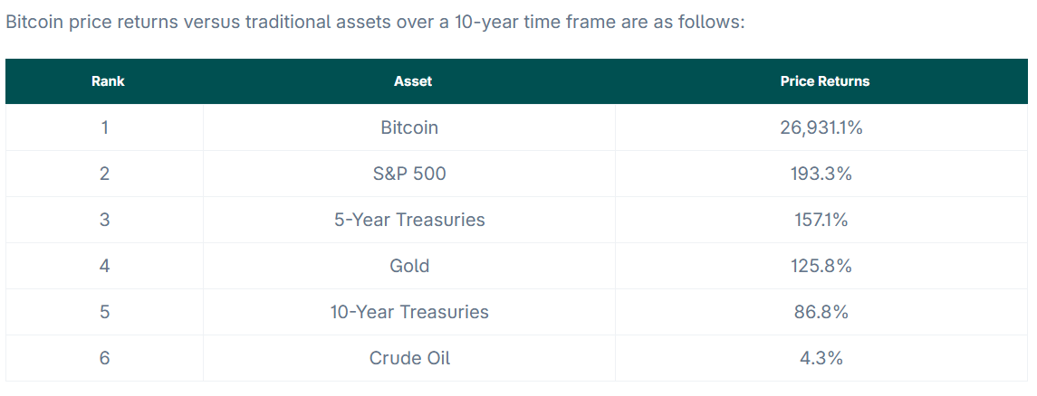Select the S&P 500 asset cell
The image size is (1037, 396).
coord(409,174)
